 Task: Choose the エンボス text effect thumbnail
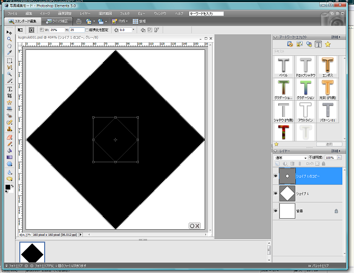coord(328,66)
